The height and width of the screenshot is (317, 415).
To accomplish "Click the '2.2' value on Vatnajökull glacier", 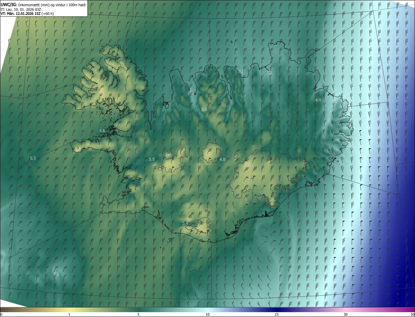I will click(x=247, y=165).
